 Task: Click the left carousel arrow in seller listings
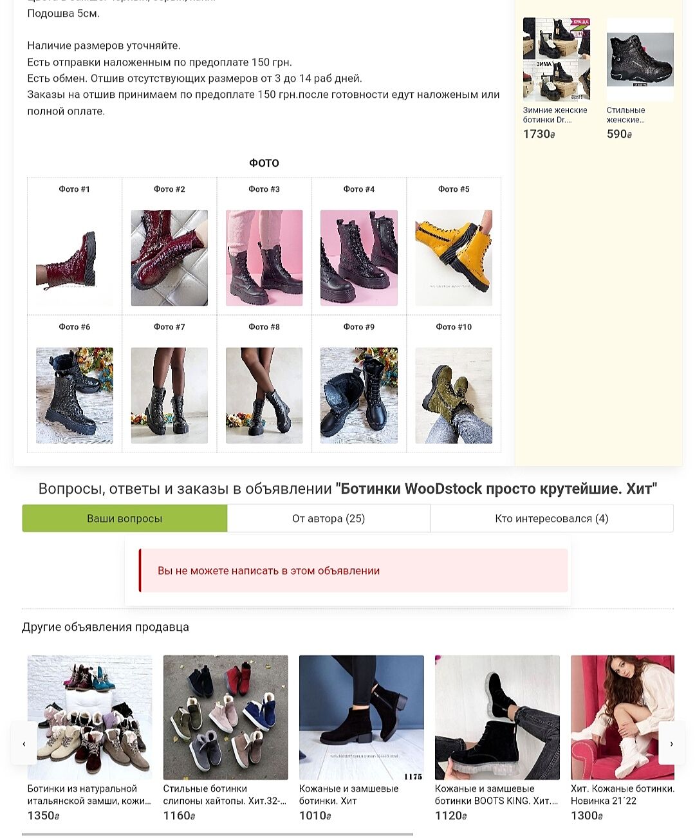click(24, 743)
